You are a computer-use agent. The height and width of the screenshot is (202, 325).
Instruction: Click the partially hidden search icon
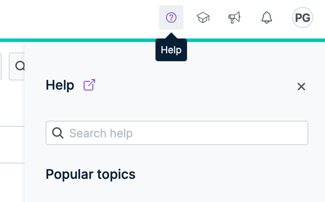(20, 66)
